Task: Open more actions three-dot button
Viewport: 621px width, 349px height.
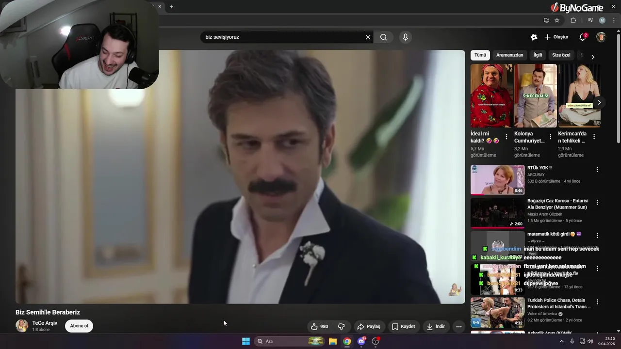Action: 458,327
